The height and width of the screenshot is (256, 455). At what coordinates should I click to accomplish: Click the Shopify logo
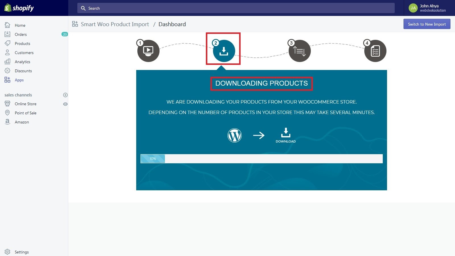19,8
